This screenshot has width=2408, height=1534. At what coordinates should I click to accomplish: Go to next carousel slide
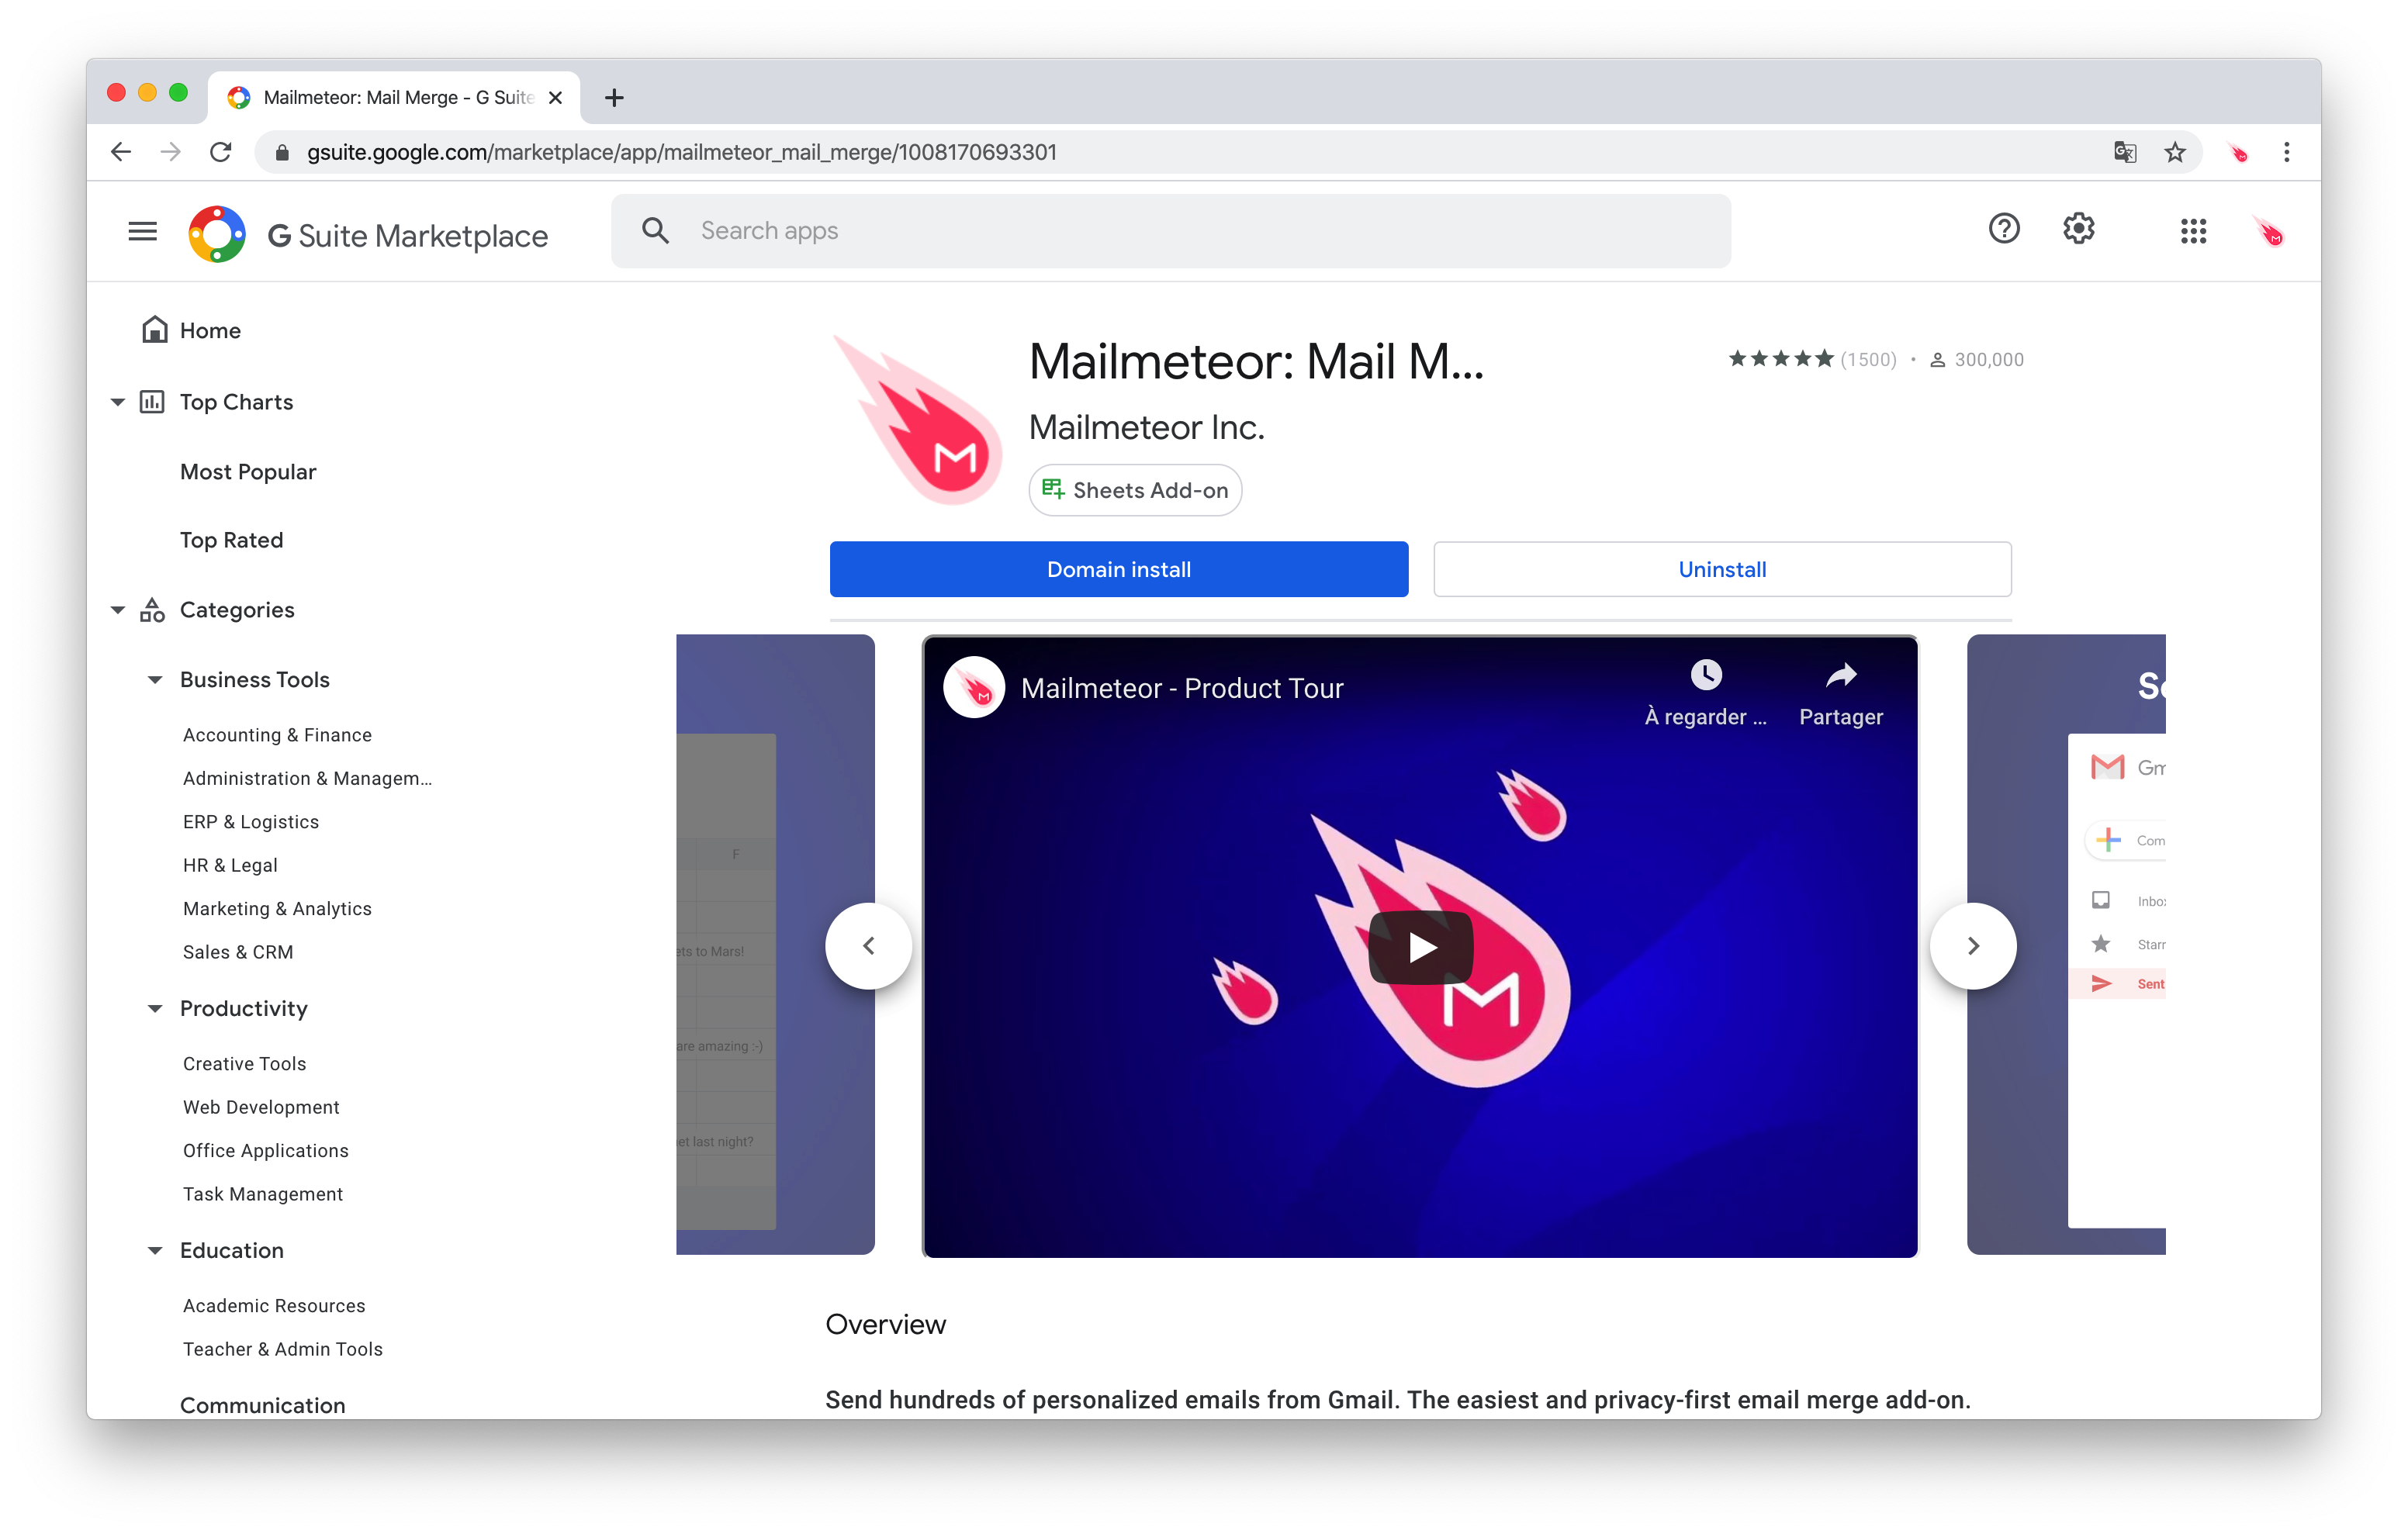[x=1973, y=945]
